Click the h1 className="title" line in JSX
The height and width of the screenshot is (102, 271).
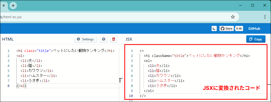[197, 56]
